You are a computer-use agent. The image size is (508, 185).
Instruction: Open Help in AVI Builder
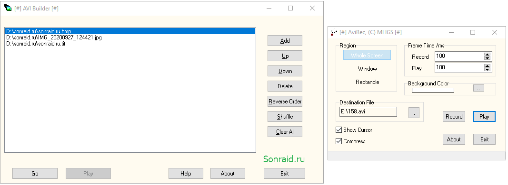[186, 173]
